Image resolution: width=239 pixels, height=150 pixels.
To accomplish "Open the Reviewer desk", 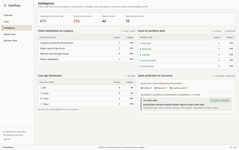I will (x=10, y=40).
